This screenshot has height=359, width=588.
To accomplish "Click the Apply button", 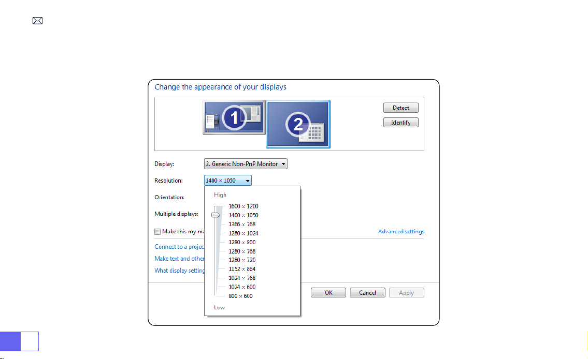I will tap(407, 293).
